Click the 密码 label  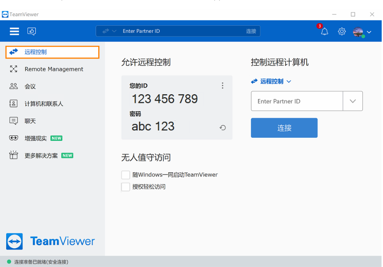tap(135, 114)
